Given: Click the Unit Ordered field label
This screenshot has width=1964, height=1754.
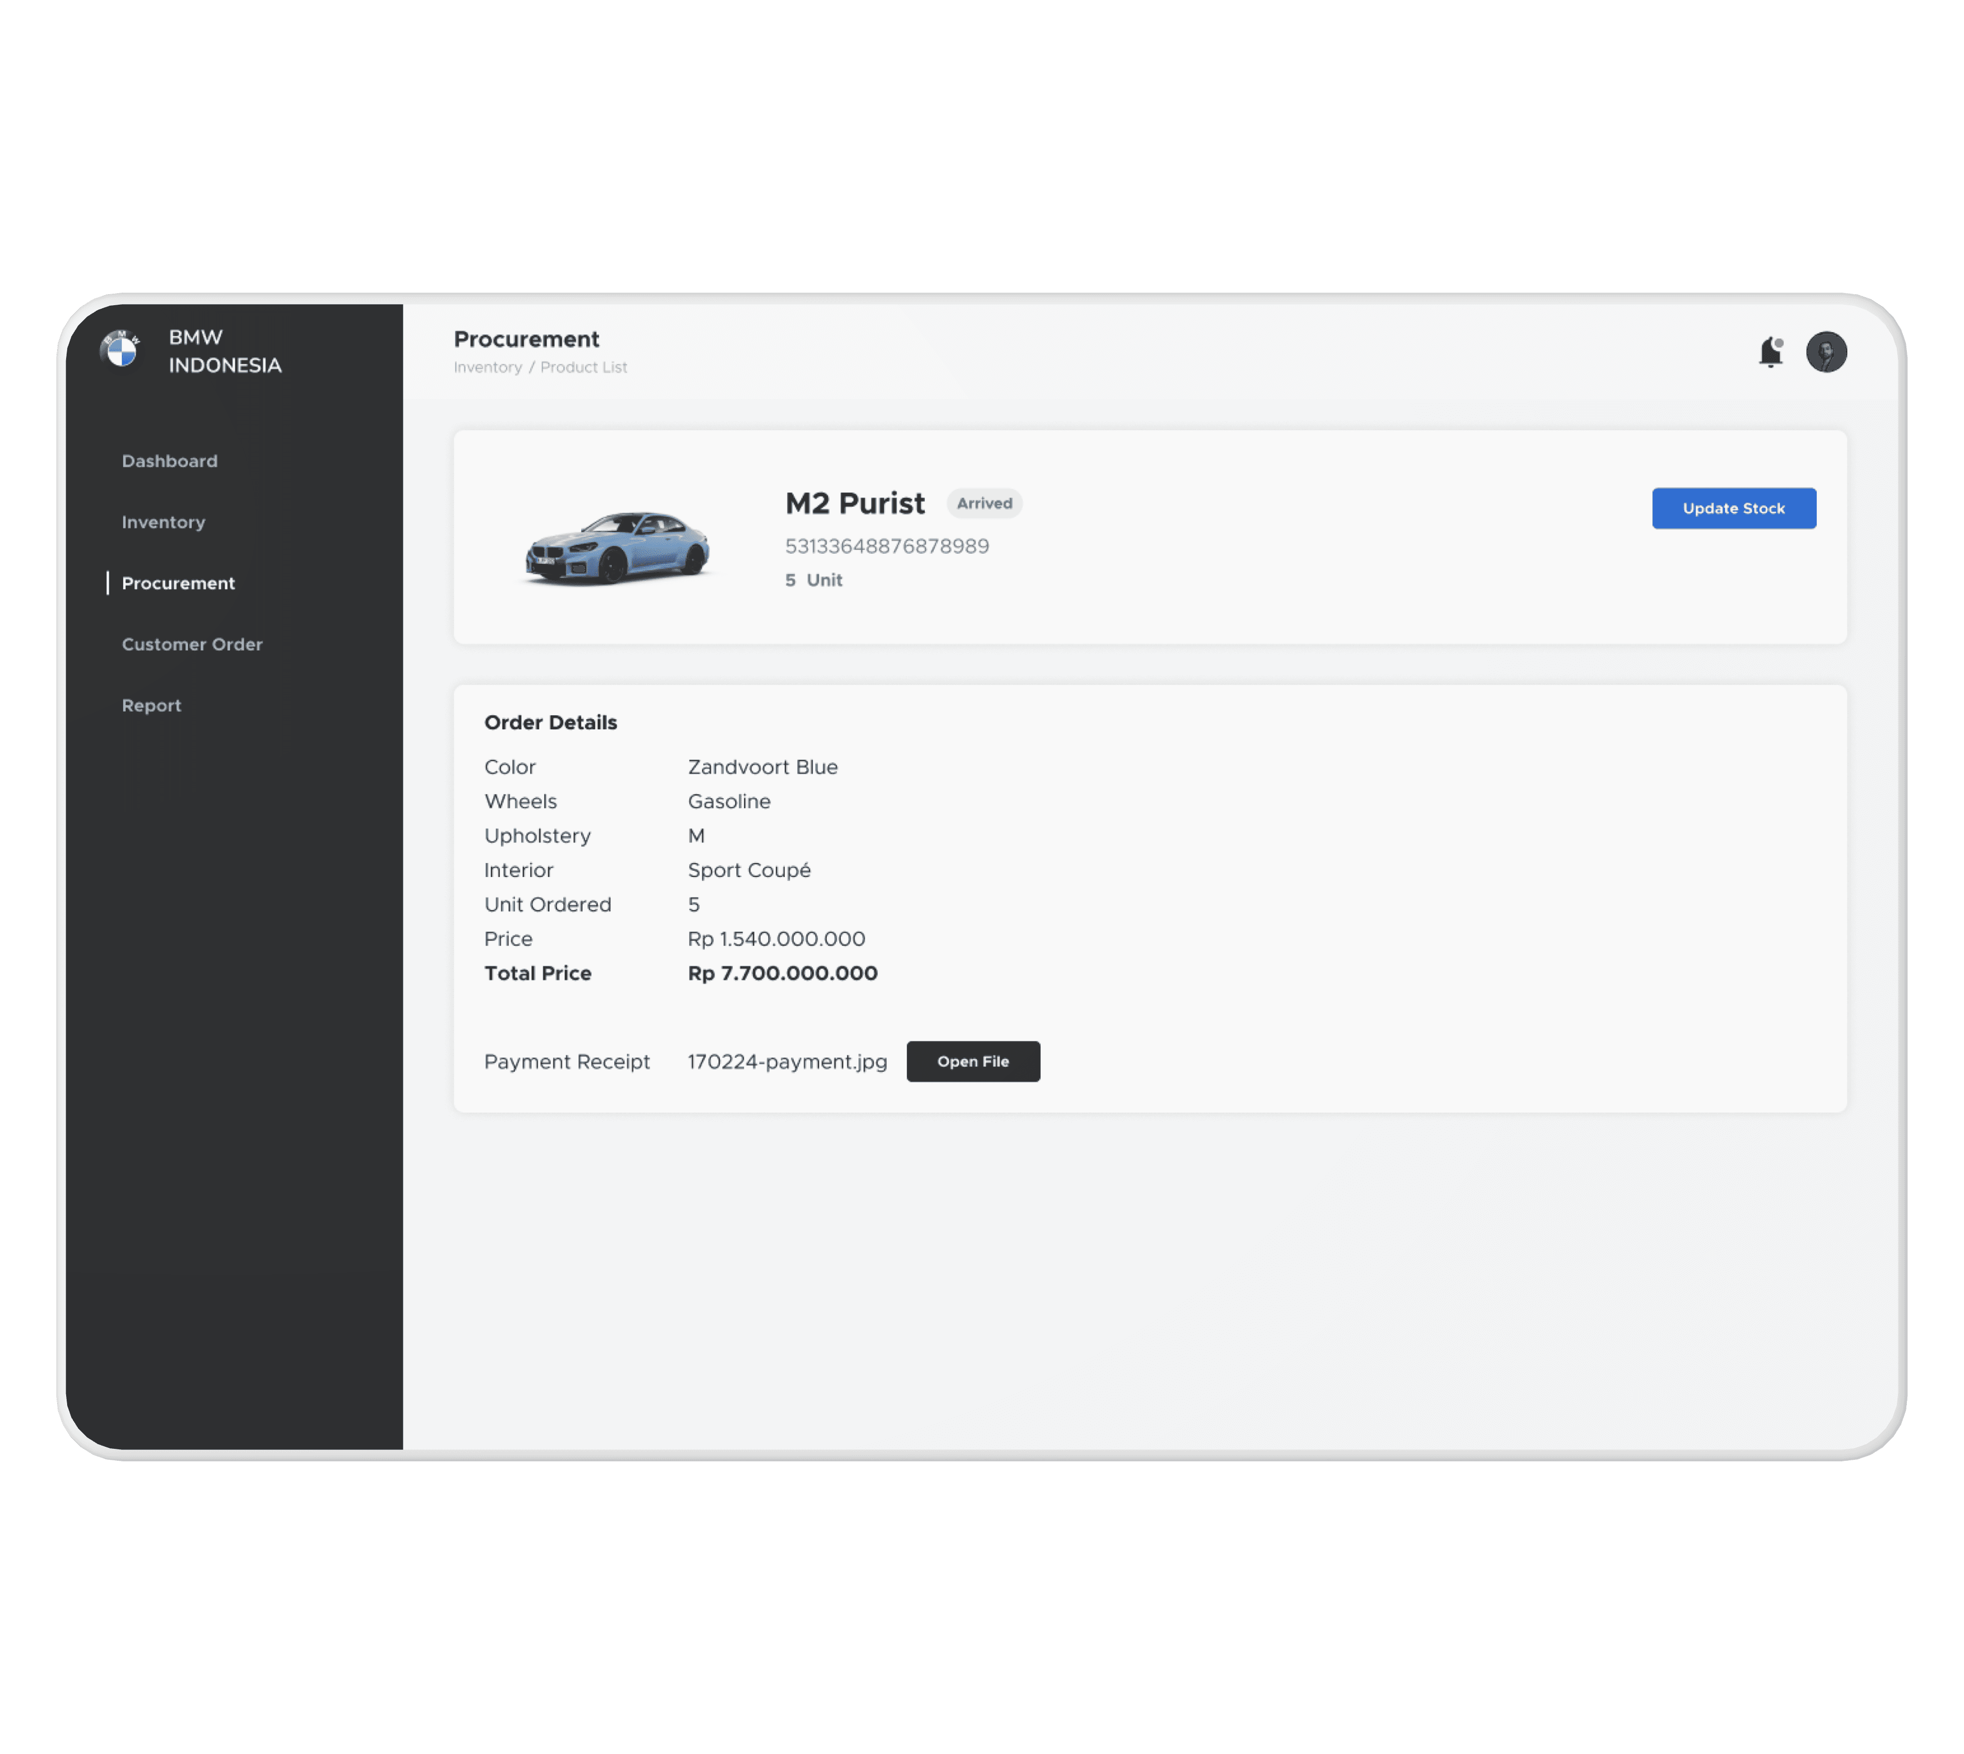Looking at the screenshot, I should (548, 905).
